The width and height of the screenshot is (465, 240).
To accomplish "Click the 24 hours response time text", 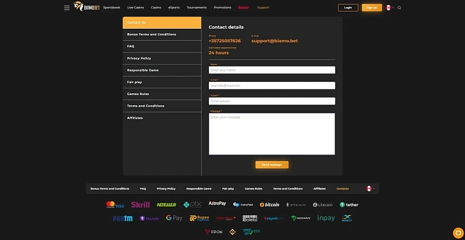I will [x=218, y=53].
